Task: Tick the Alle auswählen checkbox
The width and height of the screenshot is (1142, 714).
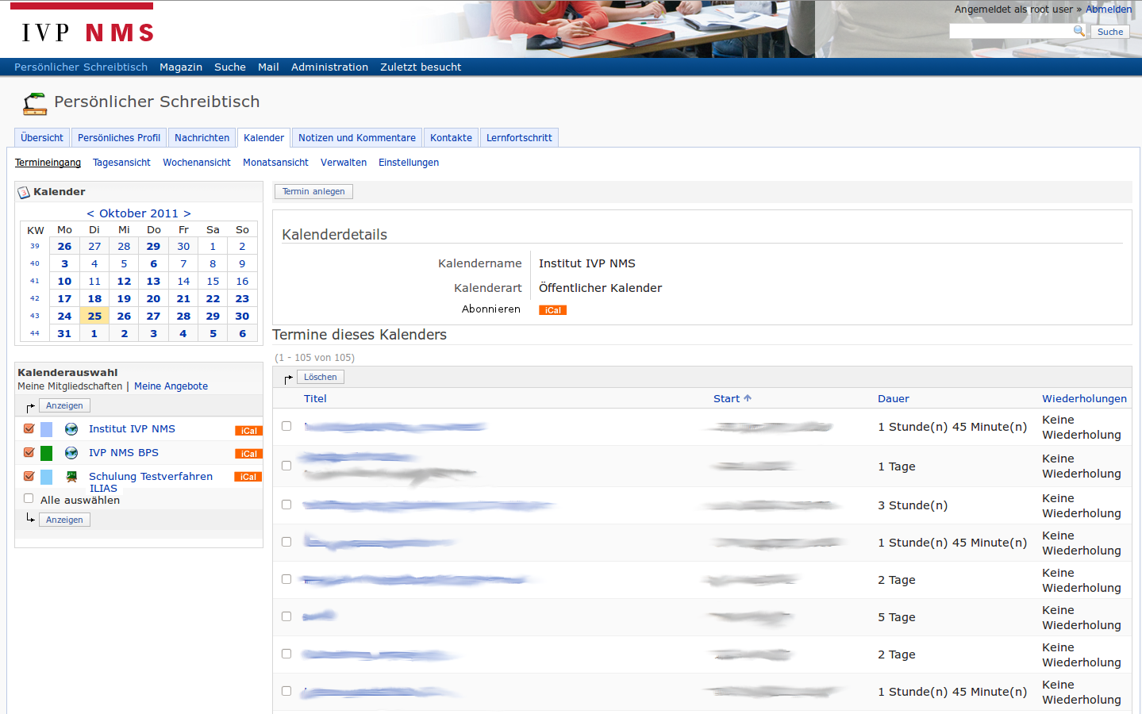Action: (29, 499)
